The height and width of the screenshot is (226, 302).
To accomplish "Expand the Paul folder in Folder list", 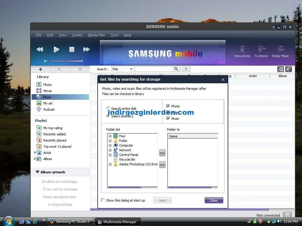I will (110, 136).
